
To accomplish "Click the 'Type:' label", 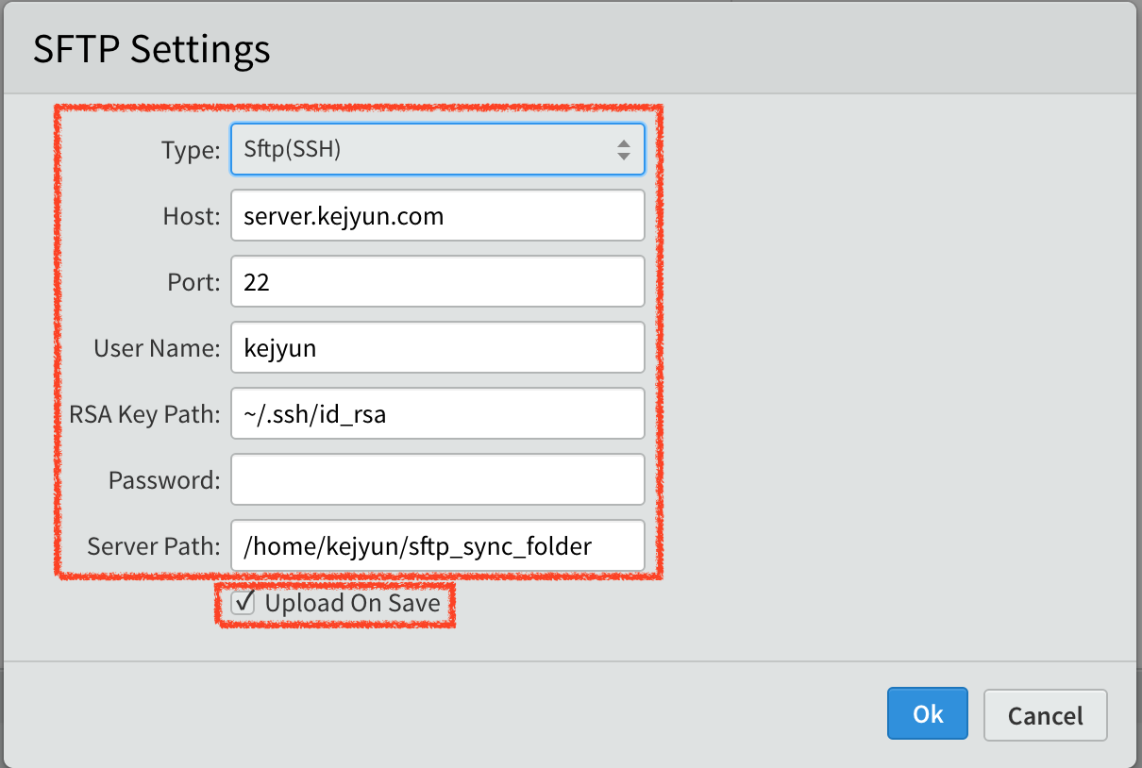I will (x=191, y=150).
